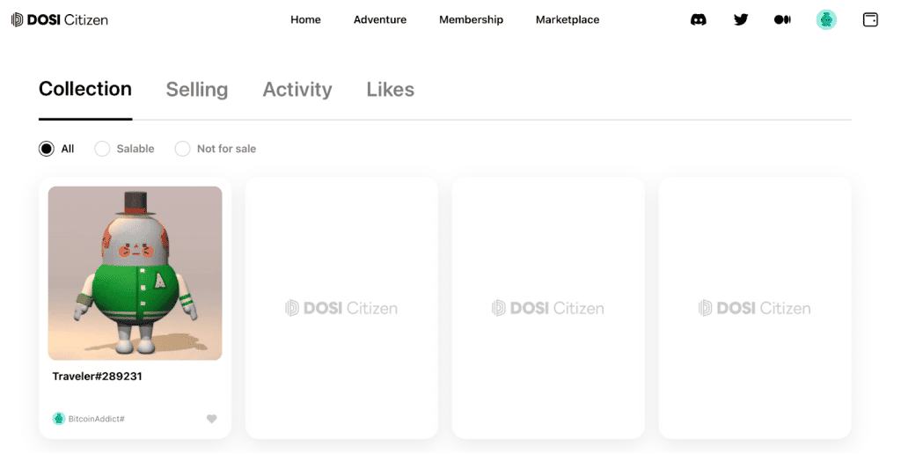Open the Discord icon link
This screenshot has height=454, width=901.
coord(698,19)
